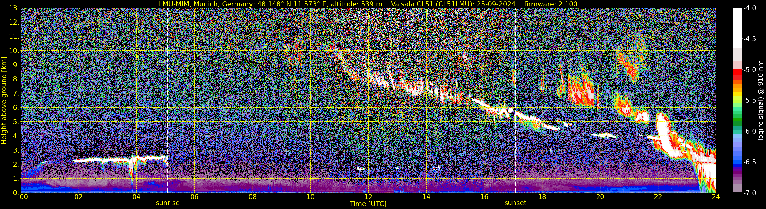The image size is (766, 209).
Task: Click the '9.' height-axis tick label
Action: pos(16,65)
